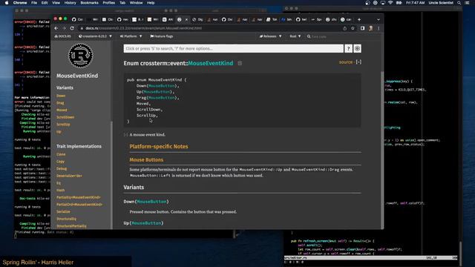The width and height of the screenshot is (475, 267).
Task: Click MouseButton link in Down variant section
Action: (151, 202)
